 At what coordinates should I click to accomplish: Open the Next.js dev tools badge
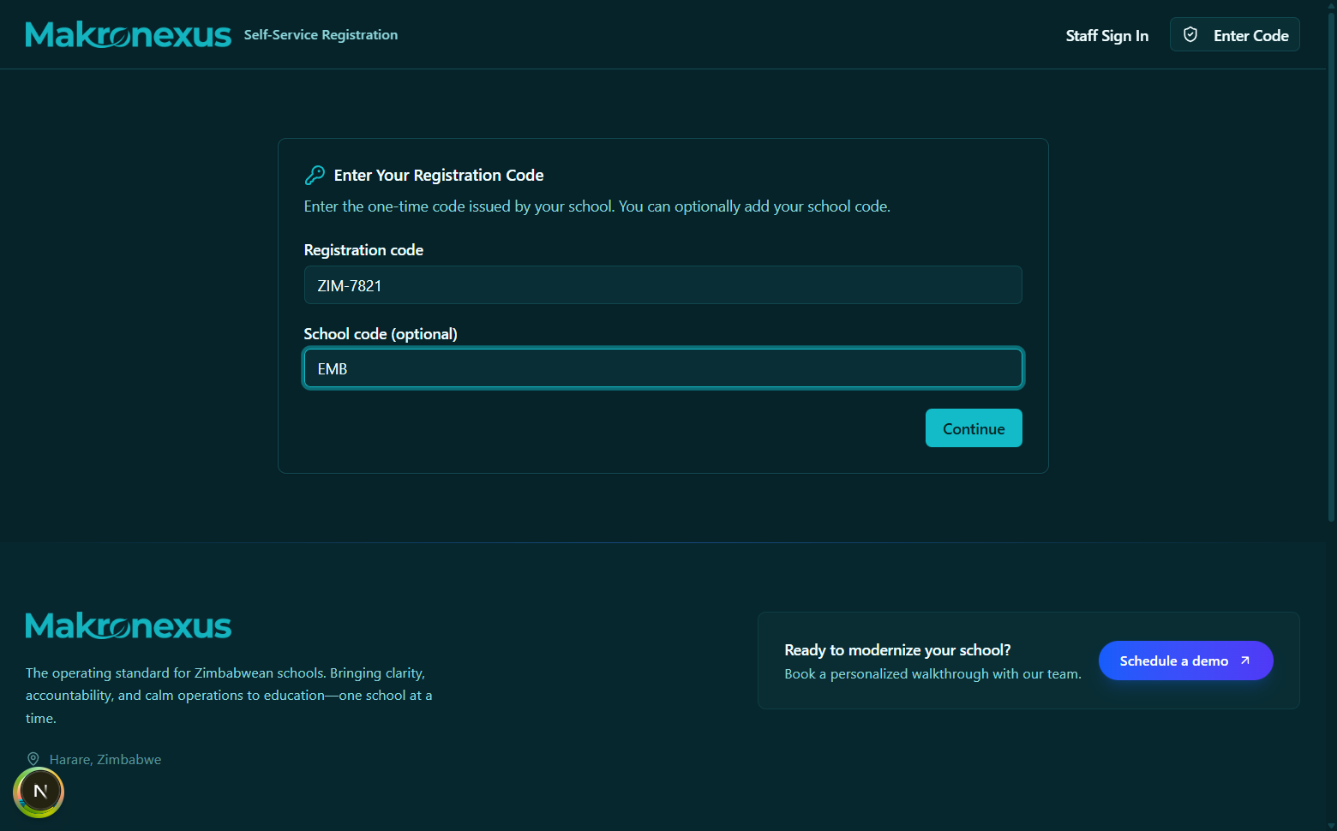click(x=39, y=792)
